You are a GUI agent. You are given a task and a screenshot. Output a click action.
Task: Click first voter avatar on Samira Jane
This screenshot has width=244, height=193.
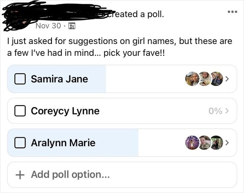[x=192, y=79]
